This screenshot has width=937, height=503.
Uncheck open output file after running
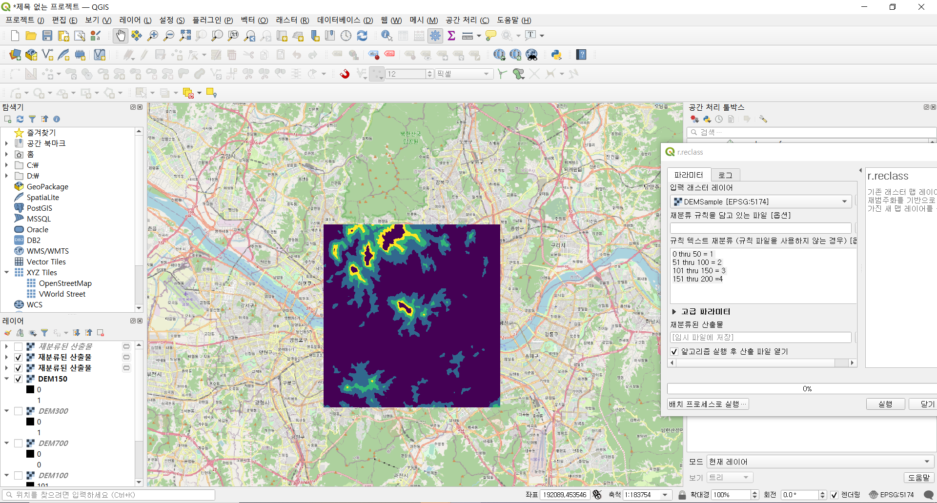(674, 351)
